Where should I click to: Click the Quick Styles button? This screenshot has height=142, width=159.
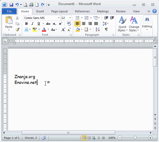pos(122,24)
